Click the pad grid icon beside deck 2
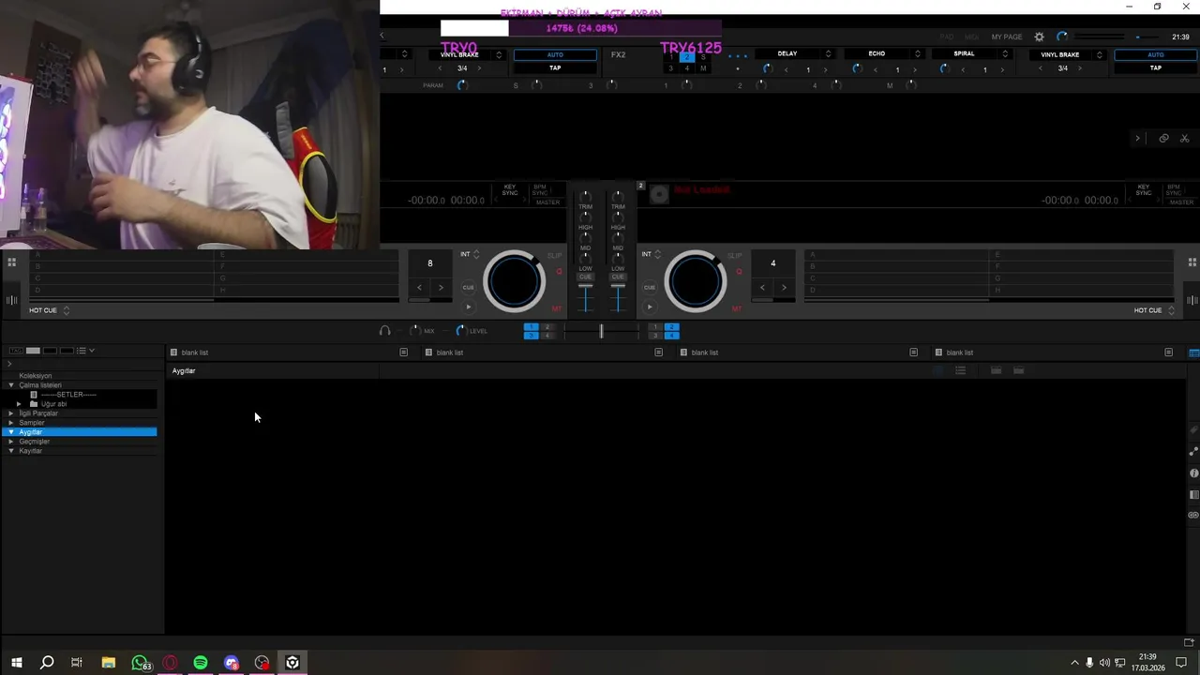The height and width of the screenshot is (675, 1200). (x=1192, y=262)
